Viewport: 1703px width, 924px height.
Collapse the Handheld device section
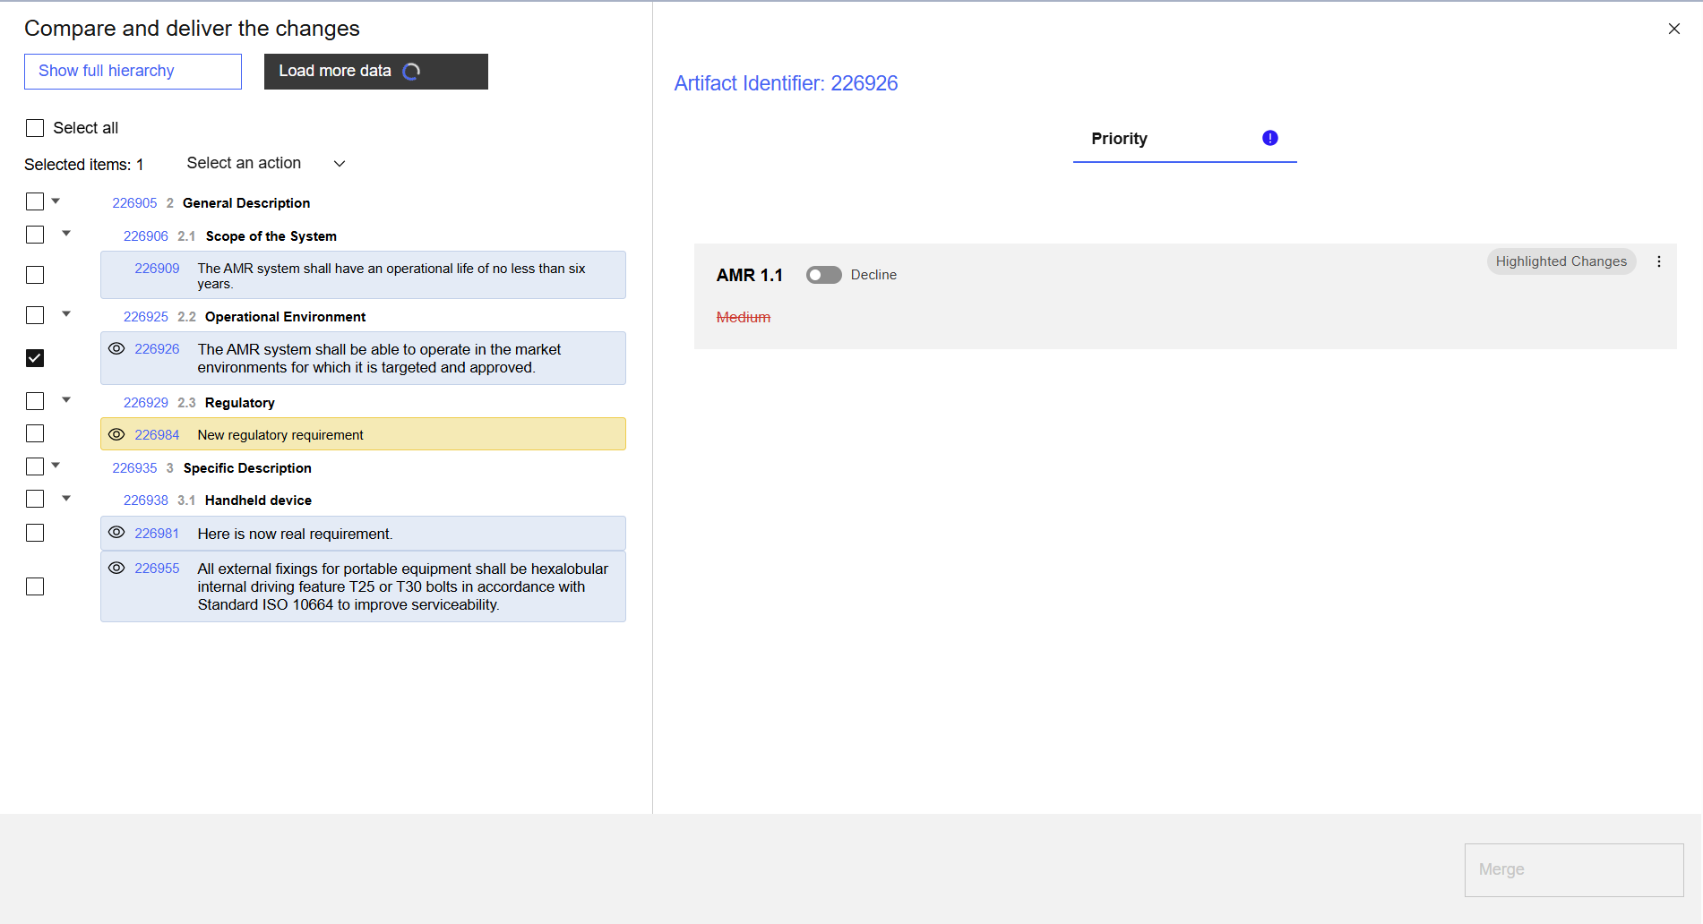click(66, 499)
